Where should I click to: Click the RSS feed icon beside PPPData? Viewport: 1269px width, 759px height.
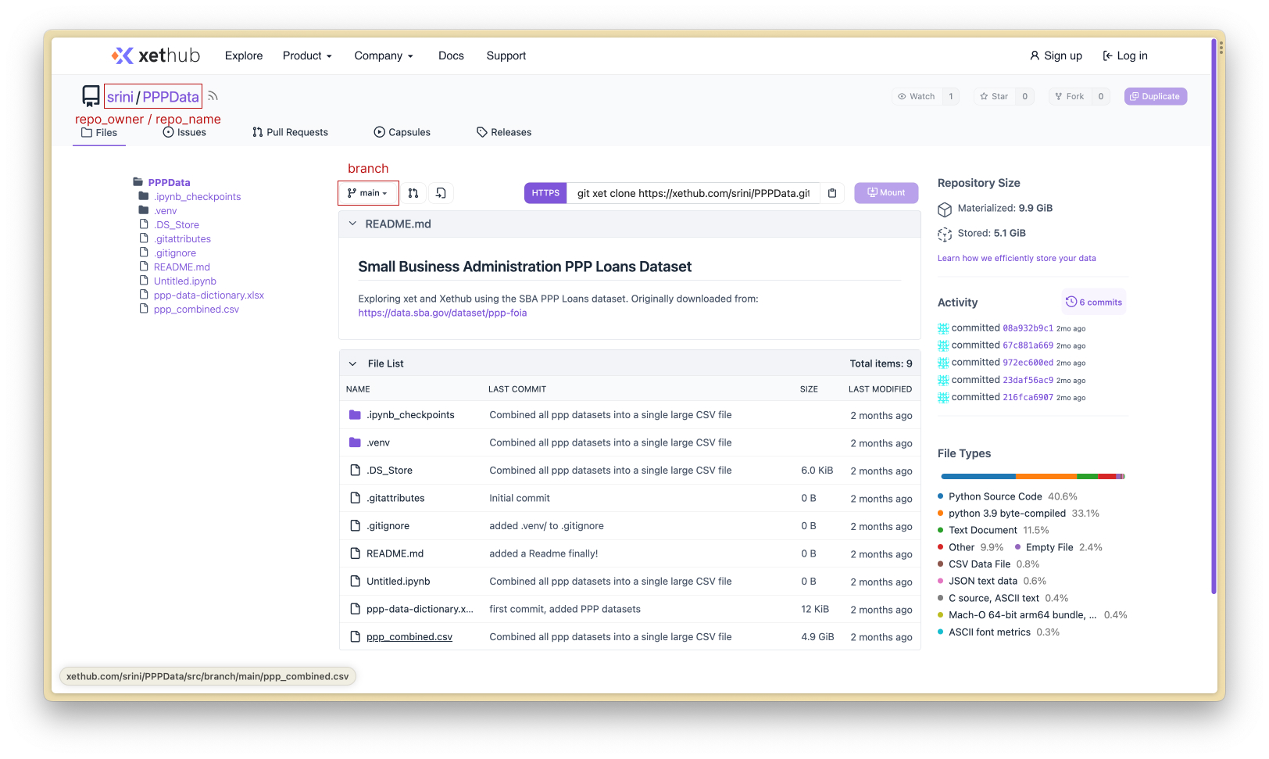tap(213, 96)
